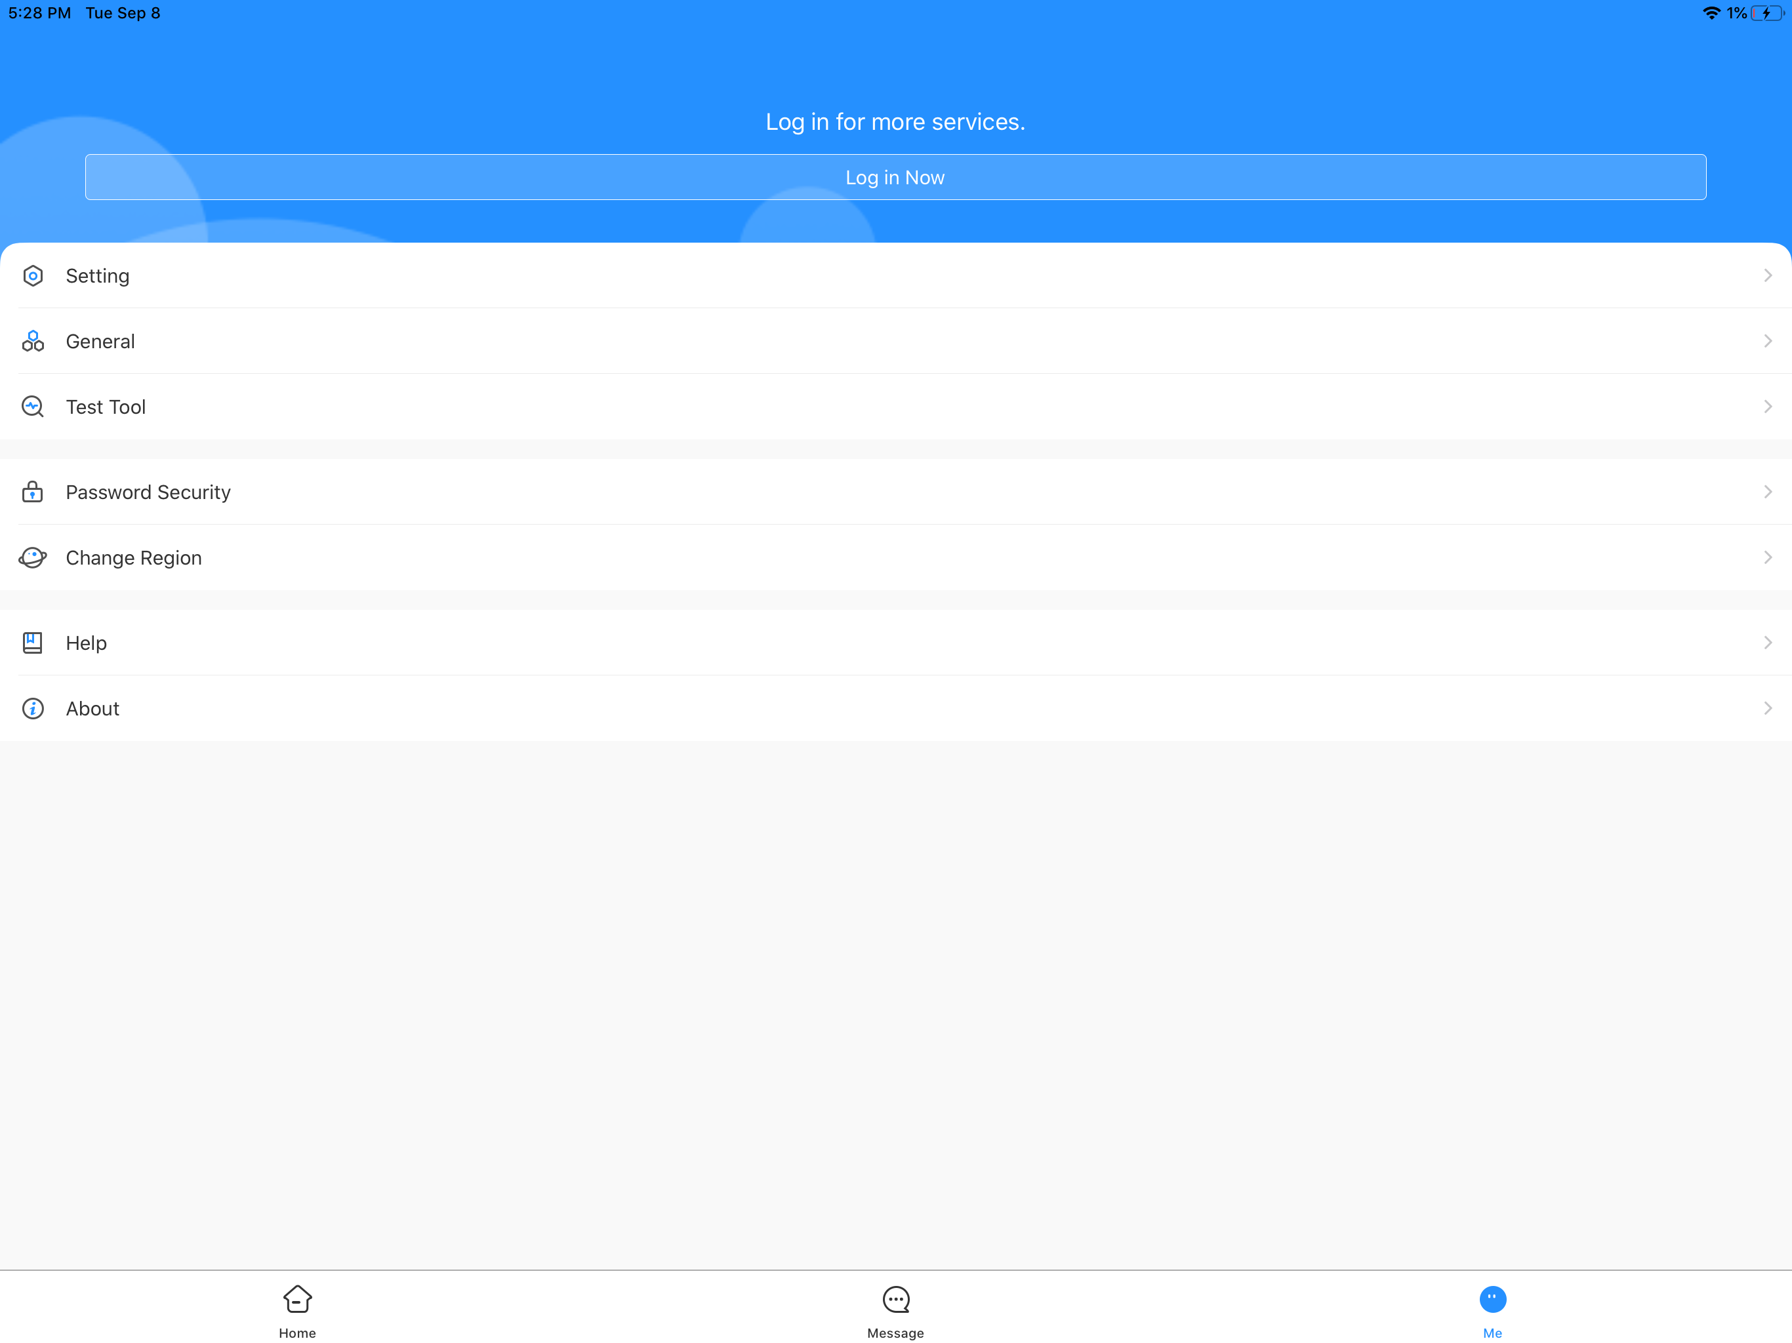
Task: Open the Setting menu entry label
Action: (x=97, y=276)
